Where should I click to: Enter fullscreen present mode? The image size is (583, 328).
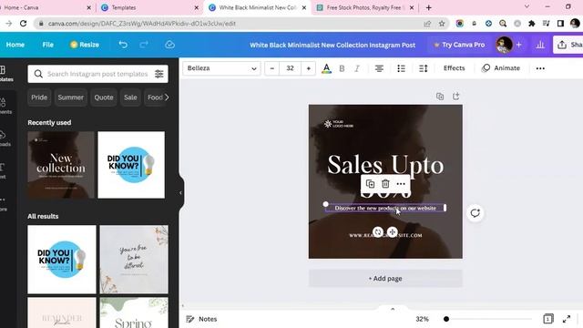[567, 319]
